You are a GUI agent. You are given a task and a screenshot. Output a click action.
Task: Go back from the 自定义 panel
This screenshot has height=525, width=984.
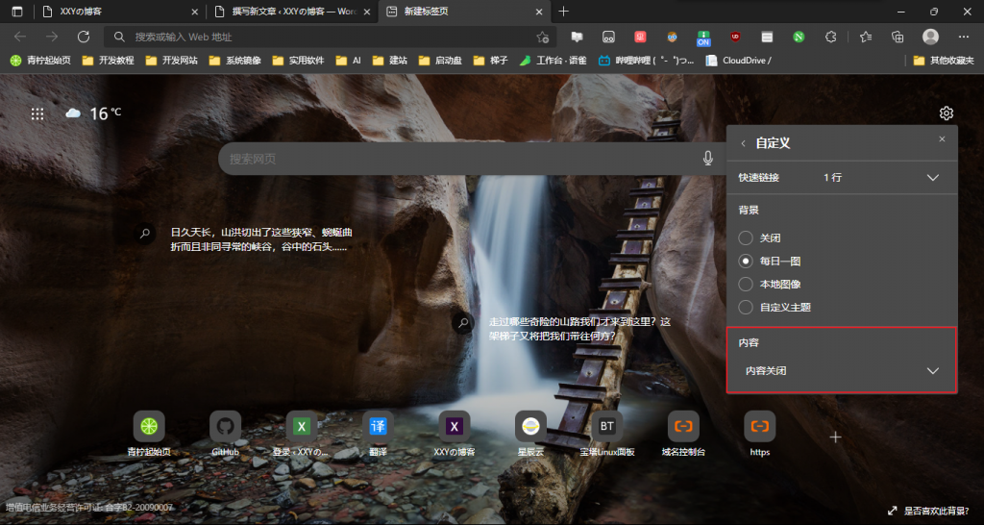(x=742, y=143)
